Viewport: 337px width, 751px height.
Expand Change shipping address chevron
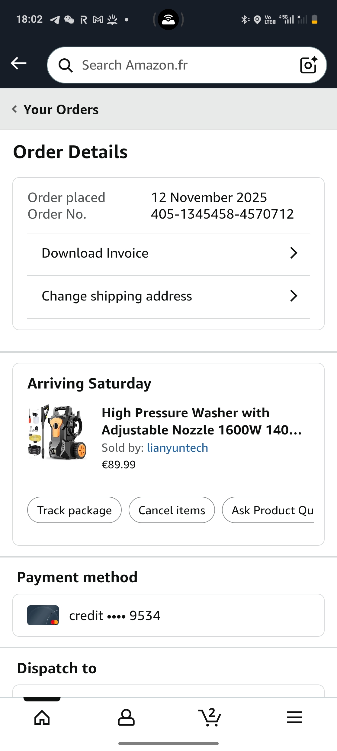pyautogui.click(x=294, y=296)
